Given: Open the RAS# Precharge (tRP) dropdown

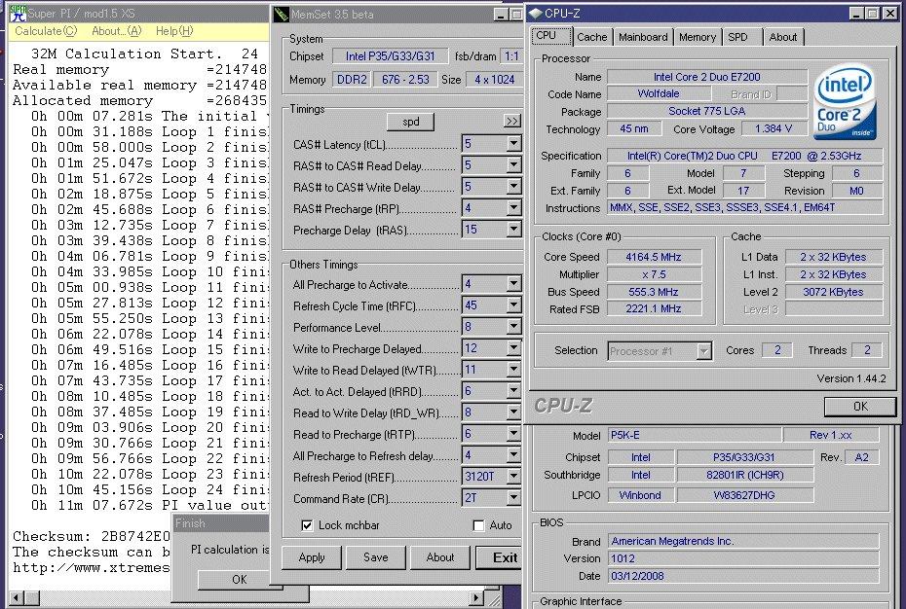Looking at the screenshot, I should tap(513, 207).
